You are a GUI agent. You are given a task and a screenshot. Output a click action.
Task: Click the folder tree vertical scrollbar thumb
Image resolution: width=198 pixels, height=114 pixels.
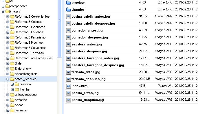tap(59, 29)
